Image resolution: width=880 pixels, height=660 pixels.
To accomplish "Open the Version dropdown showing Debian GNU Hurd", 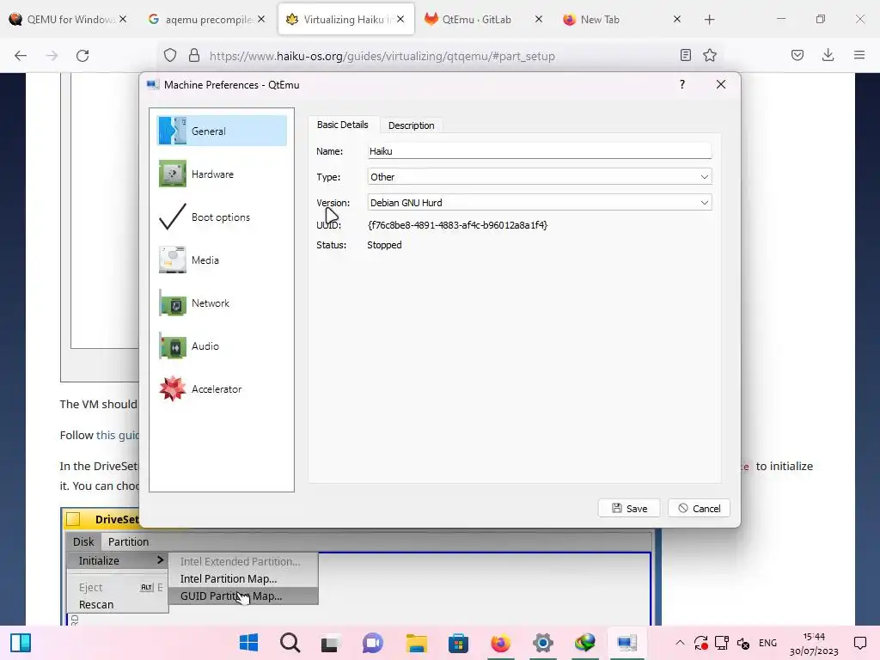I will coord(540,203).
